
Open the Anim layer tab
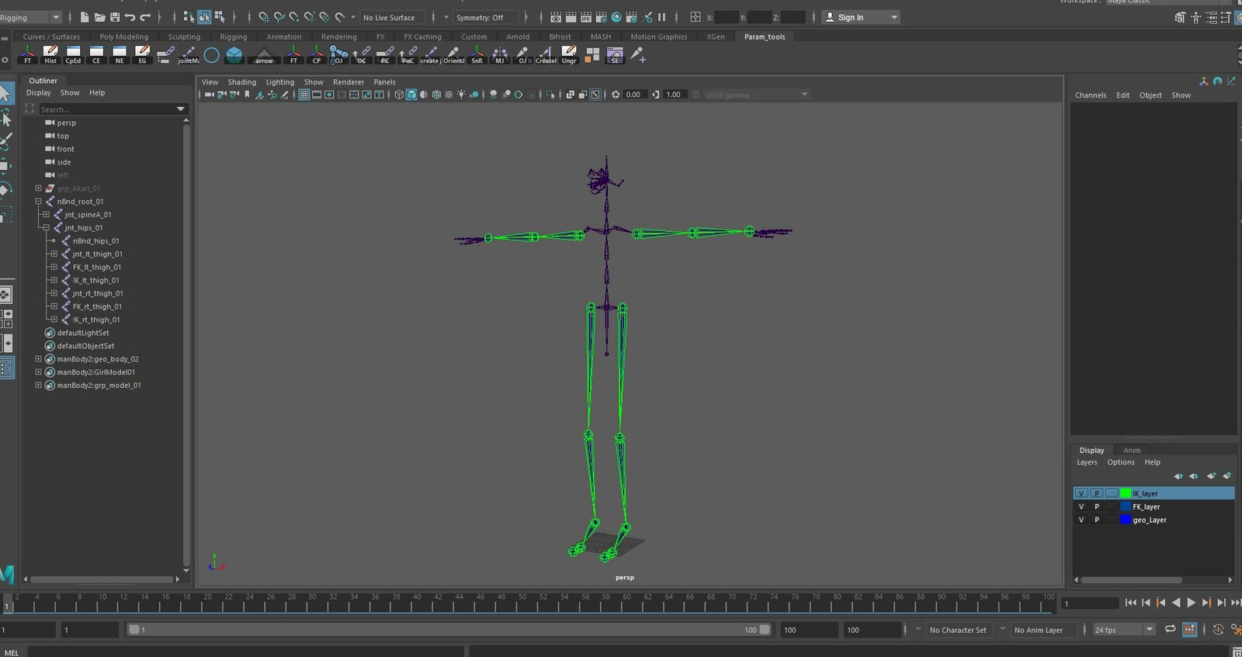point(1132,450)
